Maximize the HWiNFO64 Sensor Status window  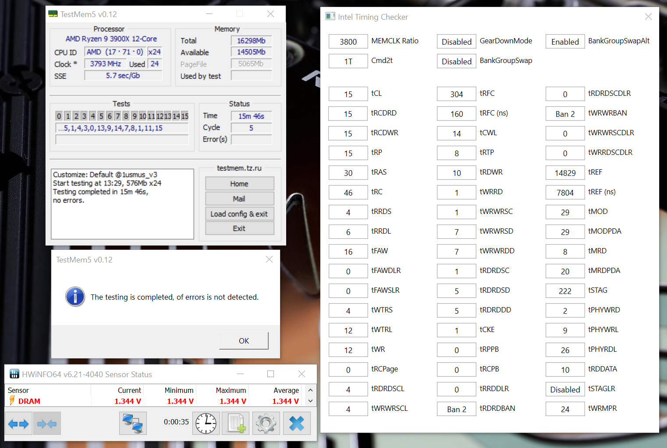click(x=270, y=374)
